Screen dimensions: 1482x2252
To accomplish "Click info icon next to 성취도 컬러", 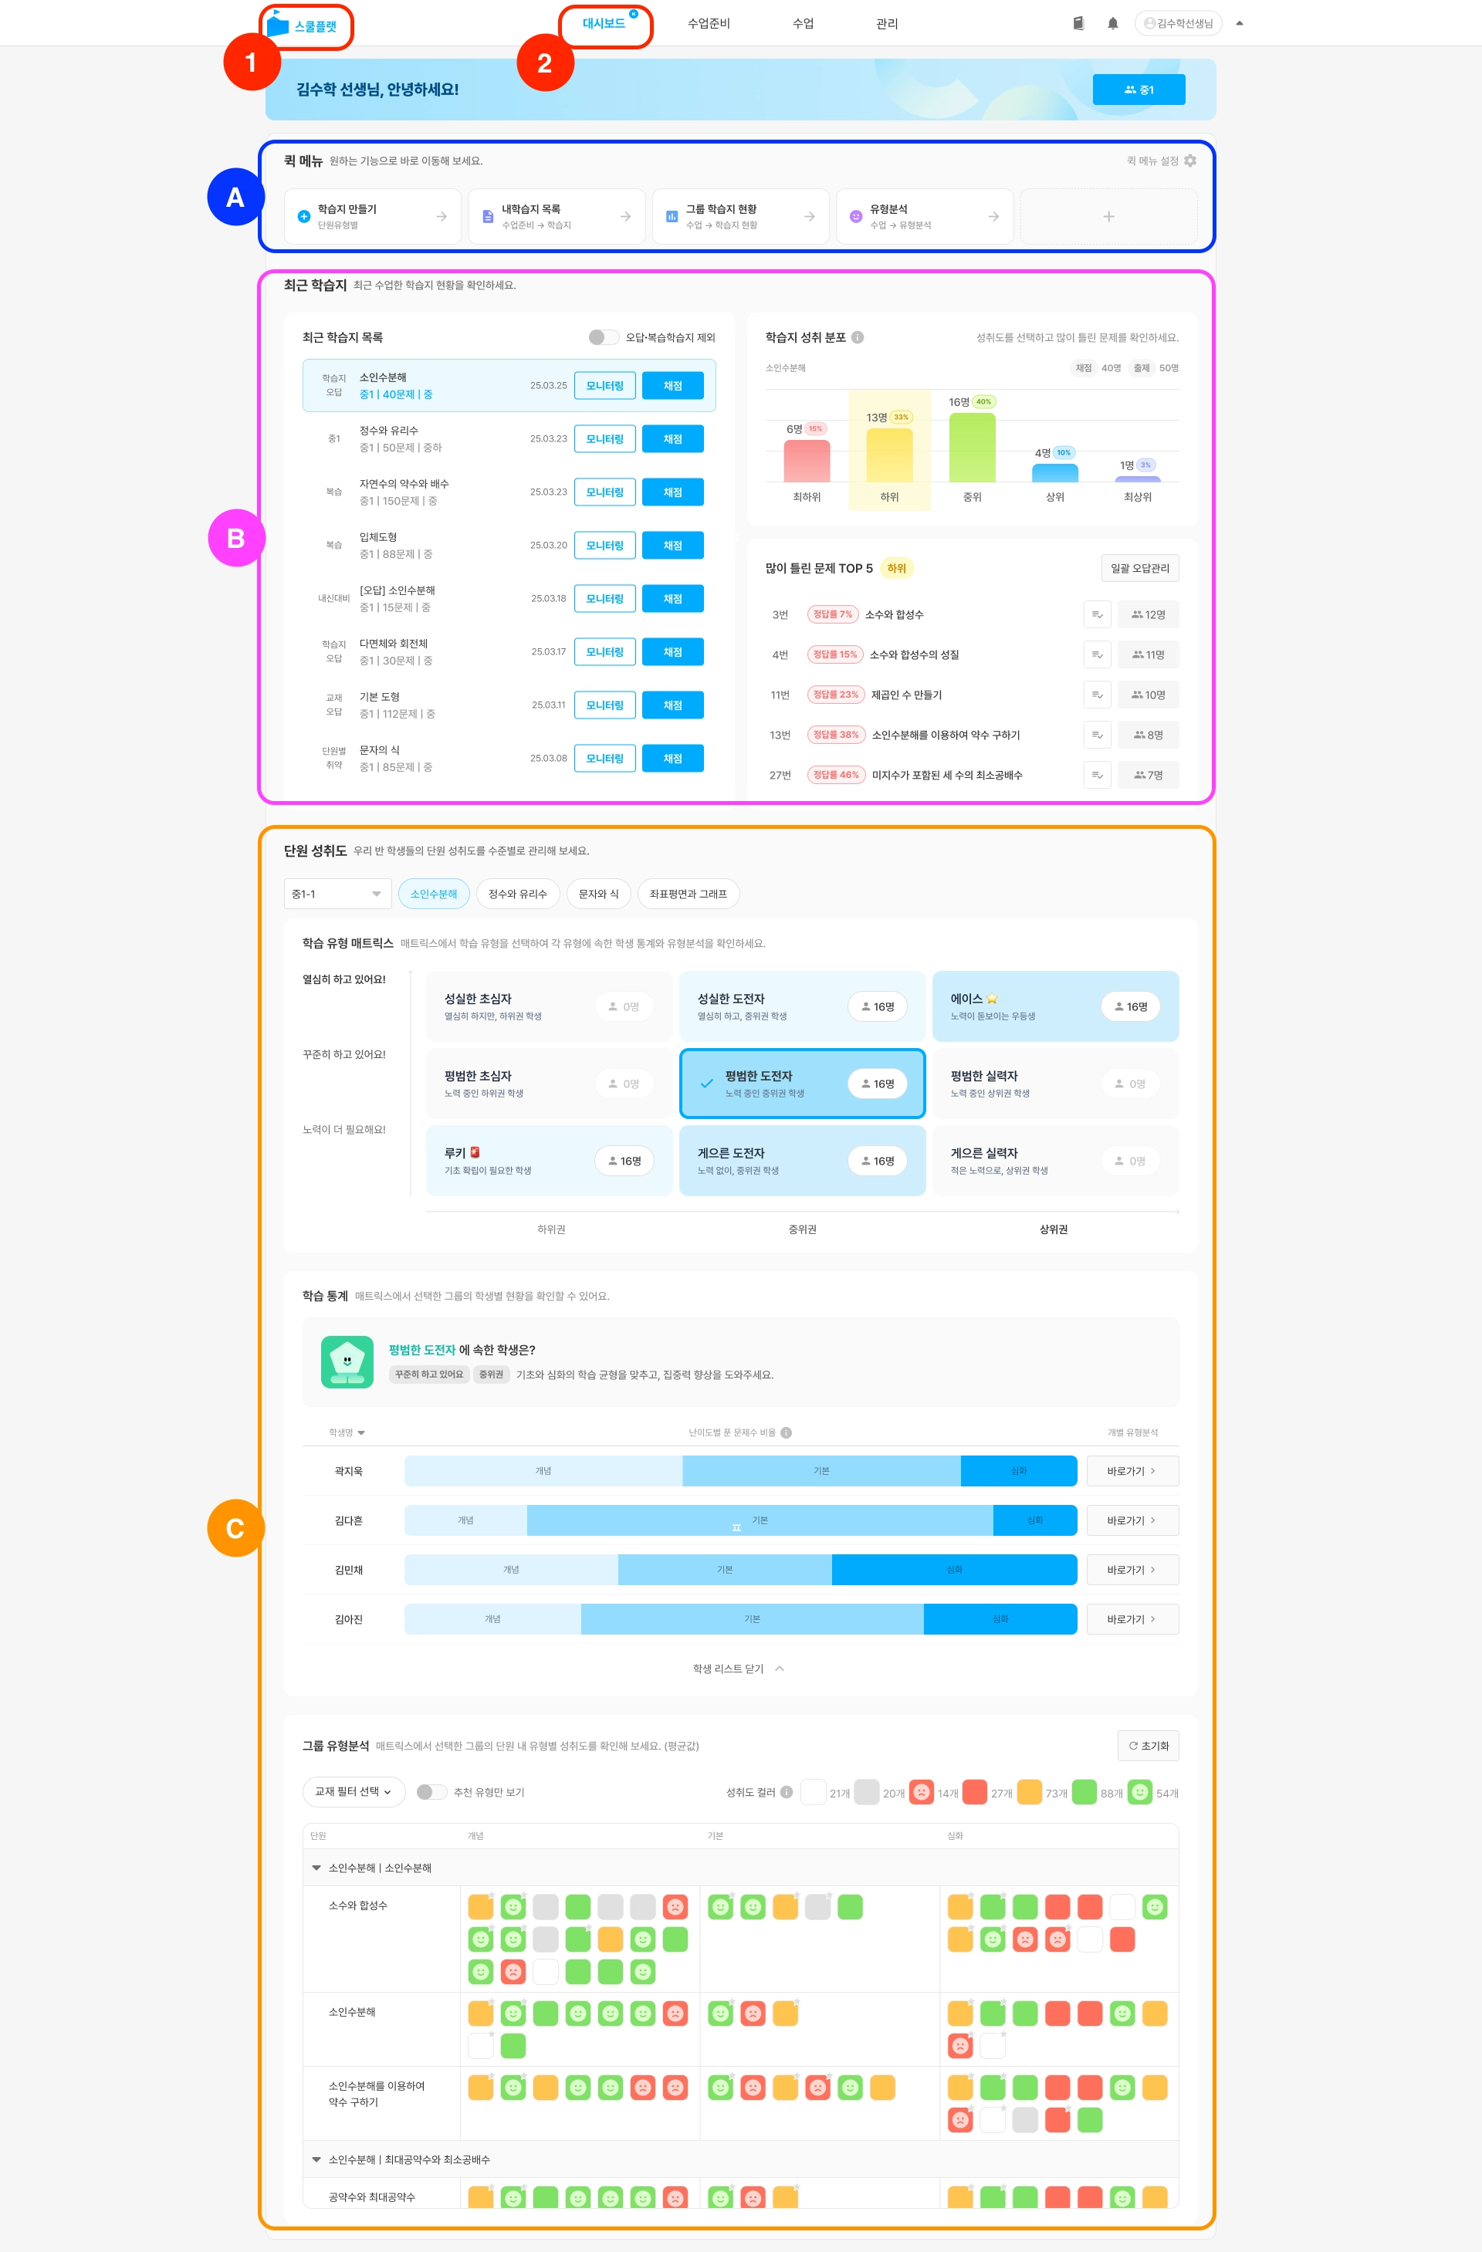I will (x=787, y=1792).
